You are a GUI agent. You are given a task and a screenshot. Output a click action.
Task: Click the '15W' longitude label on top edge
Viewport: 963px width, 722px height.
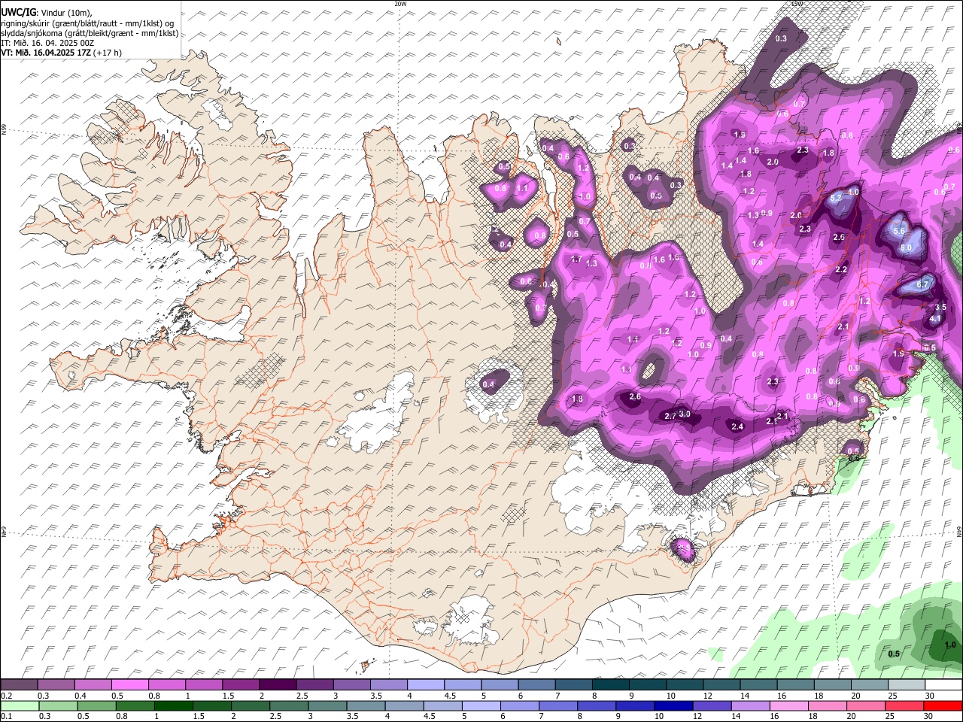(797, 4)
